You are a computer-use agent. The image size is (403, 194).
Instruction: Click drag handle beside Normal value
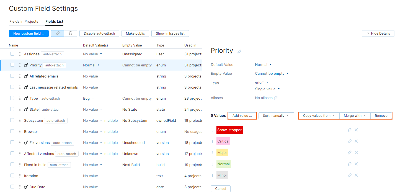click(x=213, y=164)
